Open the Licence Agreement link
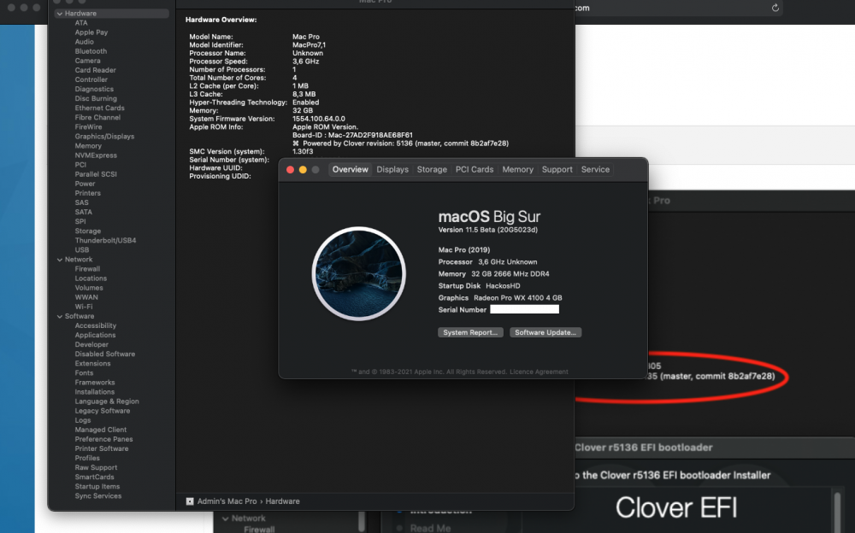The height and width of the screenshot is (533, 855). 539,372
